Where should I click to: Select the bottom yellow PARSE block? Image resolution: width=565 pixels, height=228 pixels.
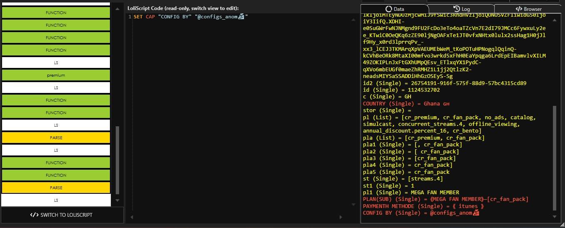click(56, 188)
